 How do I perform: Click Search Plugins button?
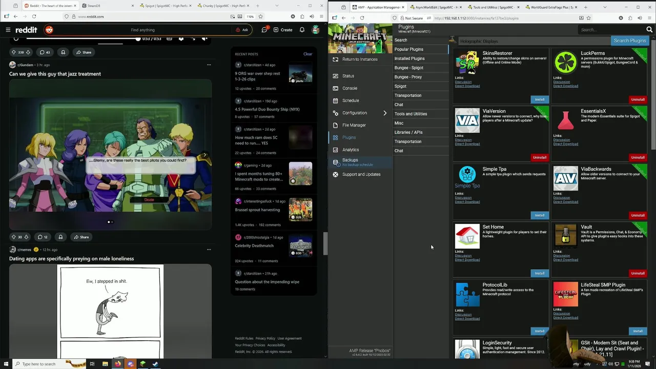(630, 40)
